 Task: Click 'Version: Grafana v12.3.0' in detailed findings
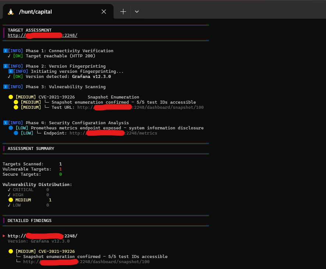[x=39, y=241]
